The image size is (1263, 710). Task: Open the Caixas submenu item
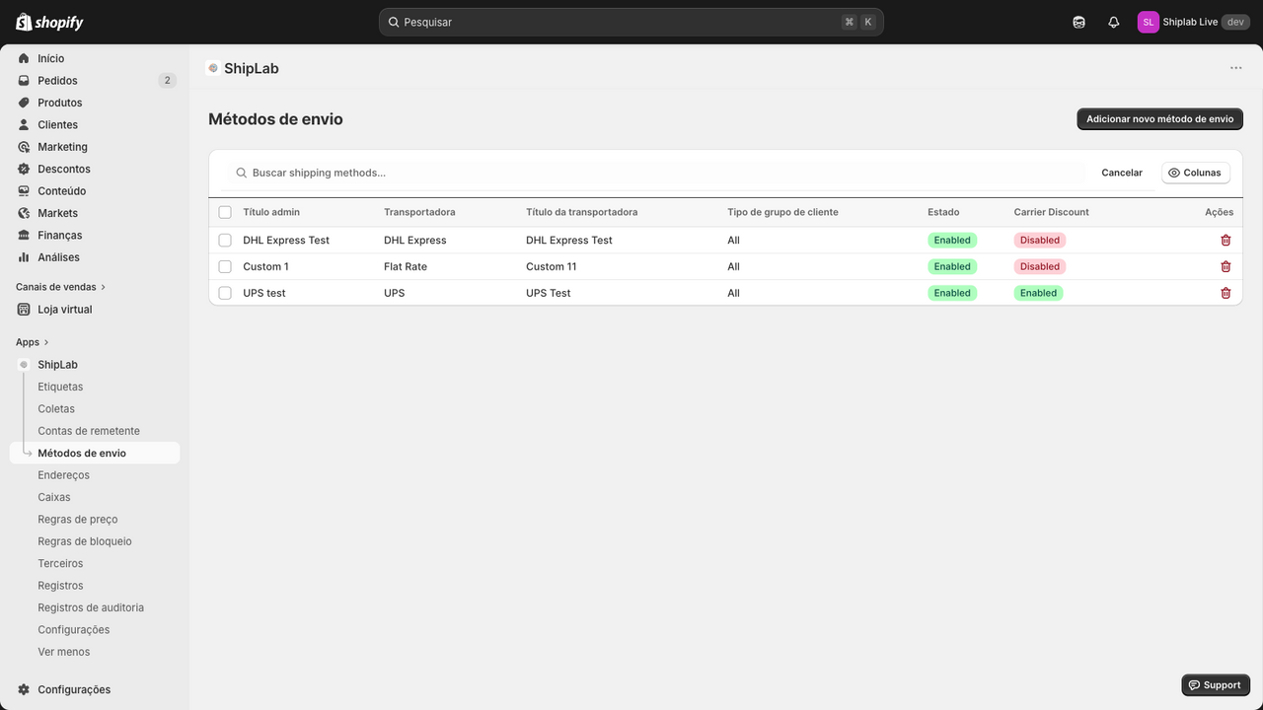[x=54, y=497]
